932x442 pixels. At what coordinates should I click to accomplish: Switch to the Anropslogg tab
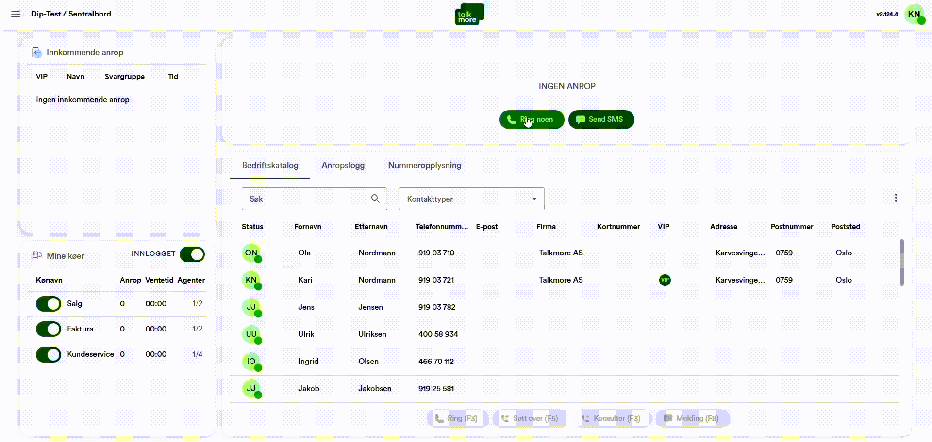pos(343,165)
